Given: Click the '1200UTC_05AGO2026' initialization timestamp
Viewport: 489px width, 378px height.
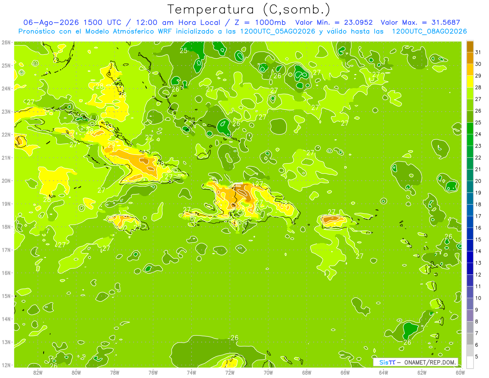Looking at the screenshot, I should [278, 31].
